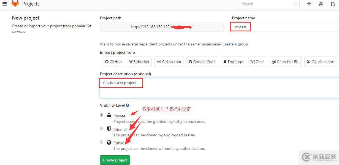Import project via Repo by URL

(286, 62)
